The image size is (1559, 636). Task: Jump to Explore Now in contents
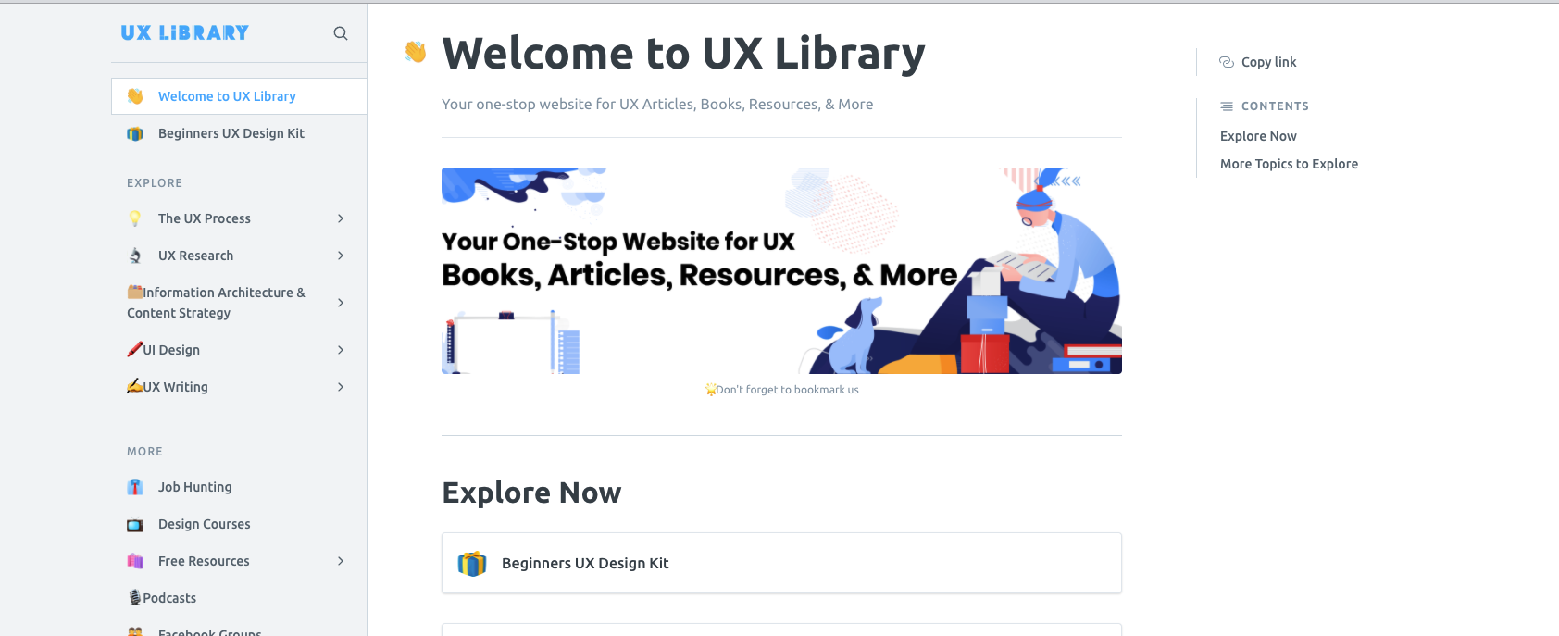pos(1258,136)
